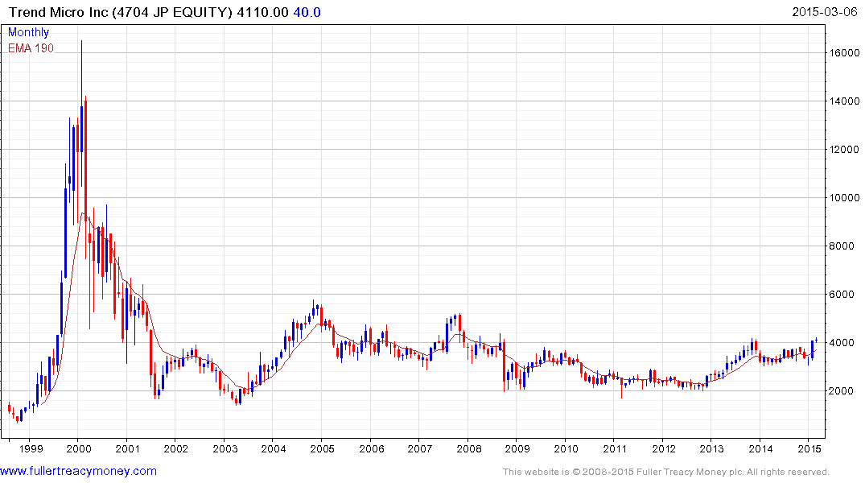
Task: Click the 2002 year label on time axis
Action: (176, 448)
